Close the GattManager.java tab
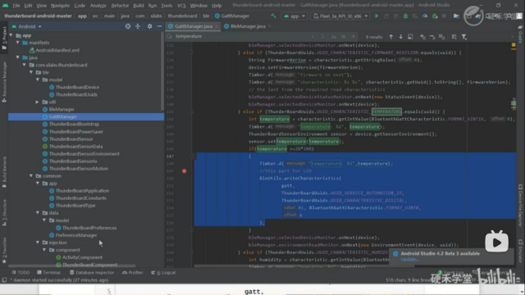The image size is (525, 295). pyautogui.click(x=217, y=26)
